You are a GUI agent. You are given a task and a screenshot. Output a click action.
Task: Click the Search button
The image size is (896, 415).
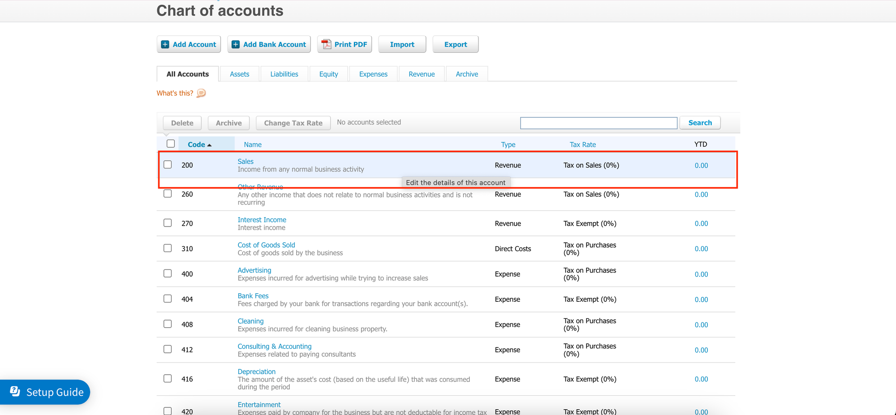(700, 123)
